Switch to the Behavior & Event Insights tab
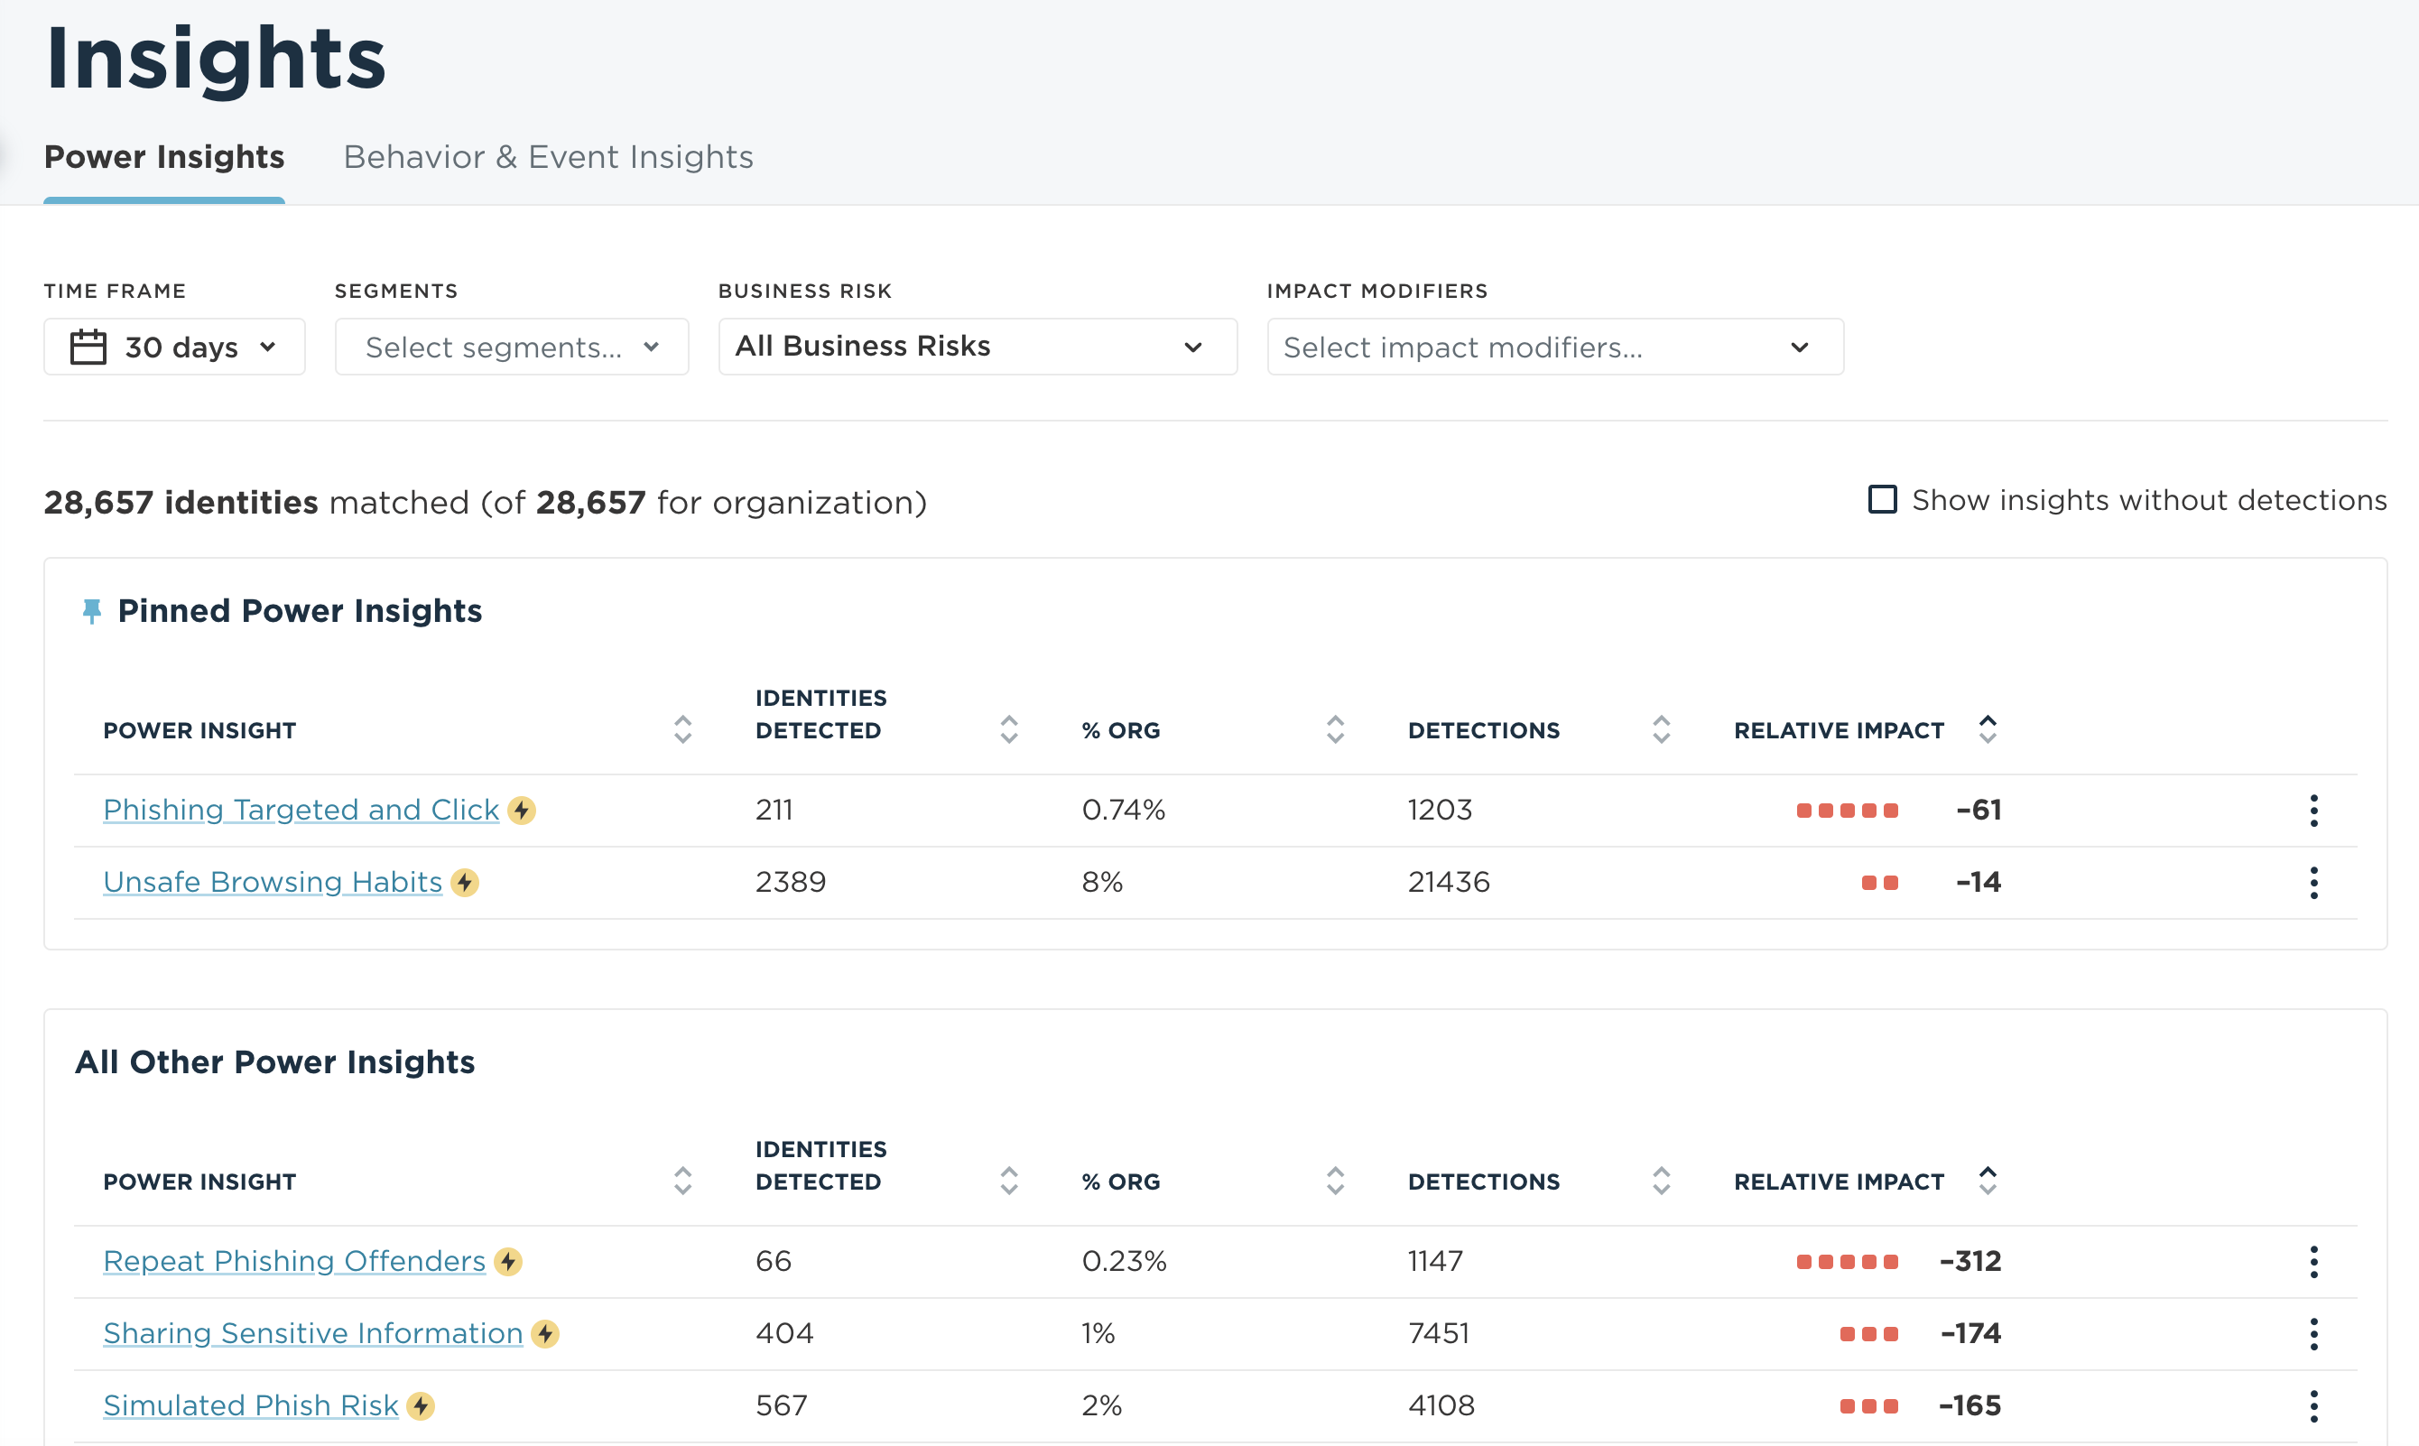This screenshot has height=1446, width=2419. point(548,156)
